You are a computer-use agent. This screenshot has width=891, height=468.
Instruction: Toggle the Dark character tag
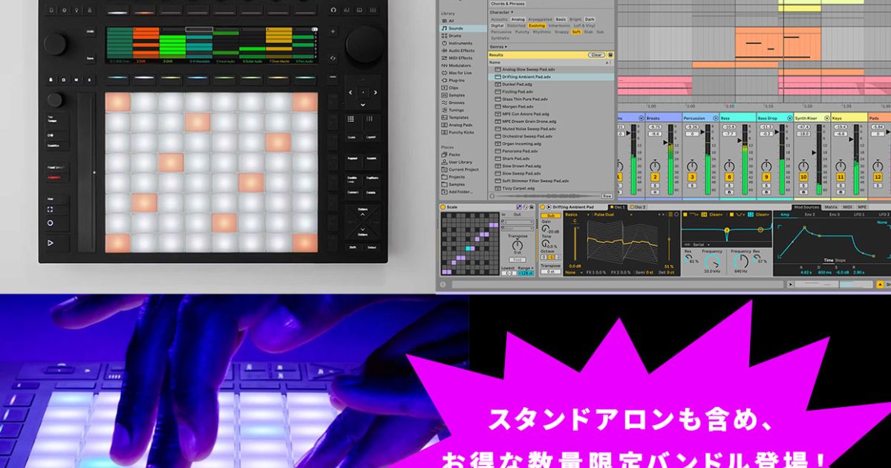tap(590, 19)
